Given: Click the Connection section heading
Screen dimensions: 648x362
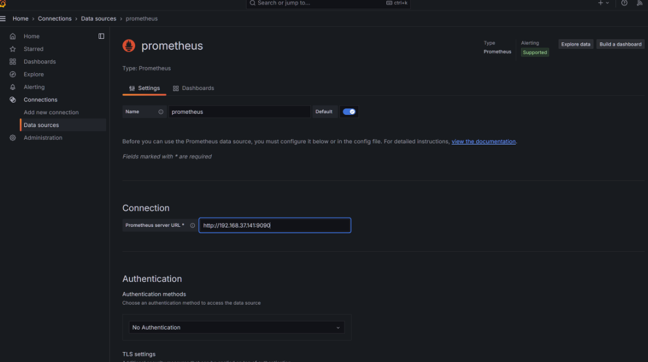Looking at the screenshot, I should point(146,208).
